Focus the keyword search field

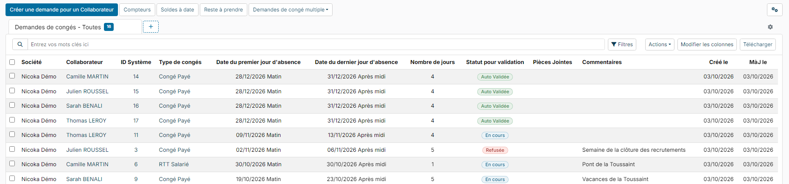click(316, 45)
